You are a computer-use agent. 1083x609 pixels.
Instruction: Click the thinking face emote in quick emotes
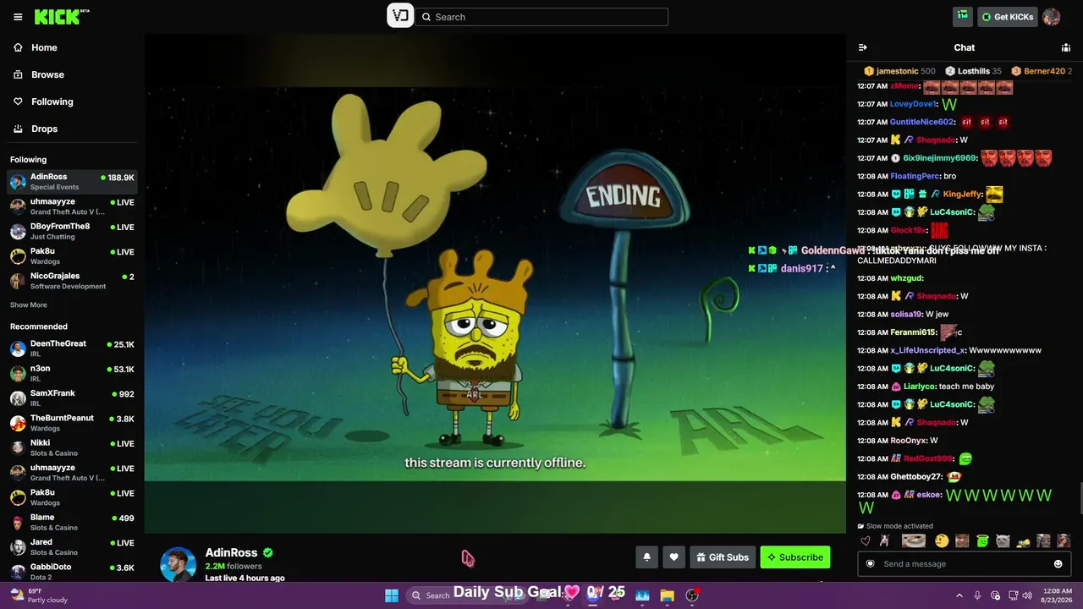click(942, 541)
